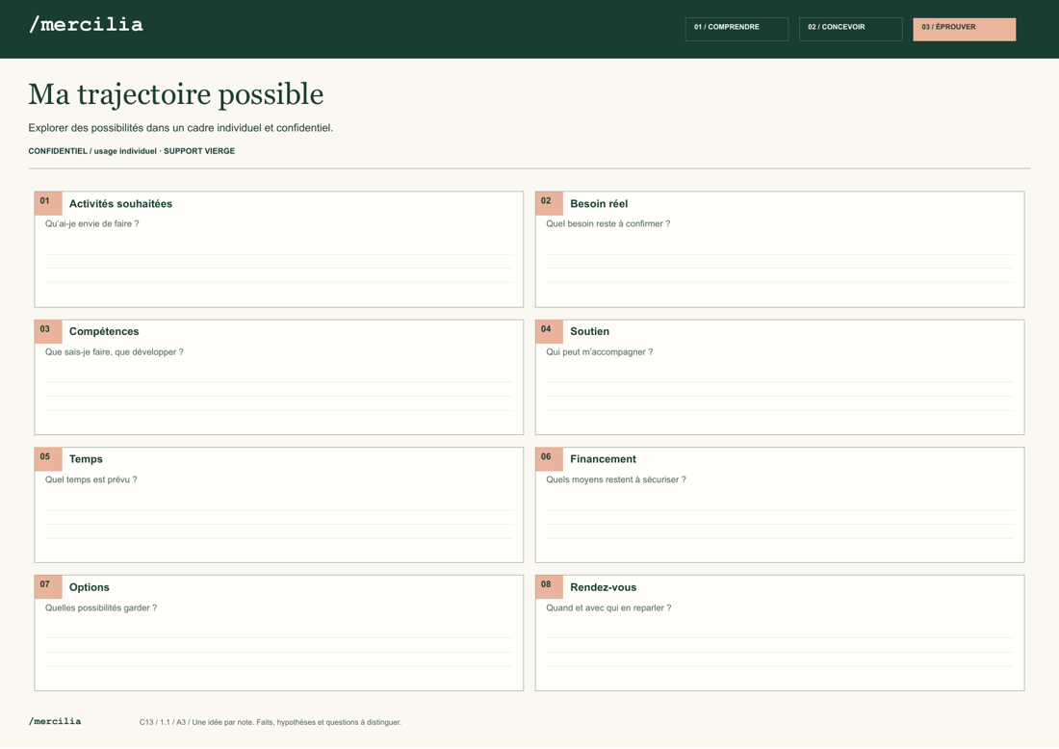Click the prompt "Quel besoin reste à confirmer ?"

pyautogui.click(x=607, y=223)
